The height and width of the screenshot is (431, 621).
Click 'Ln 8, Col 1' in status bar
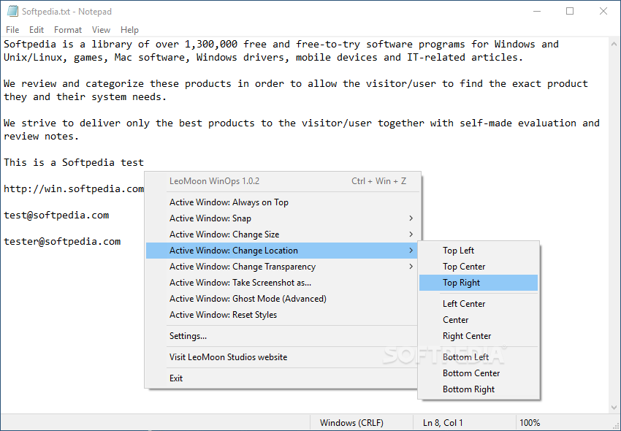point(443,423)
